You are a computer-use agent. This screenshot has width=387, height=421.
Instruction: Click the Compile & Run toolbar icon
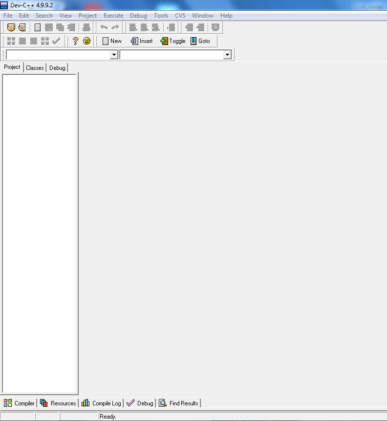click(x=34, y=41)
